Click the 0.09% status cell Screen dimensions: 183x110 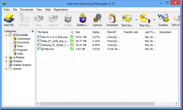(96, 45)
